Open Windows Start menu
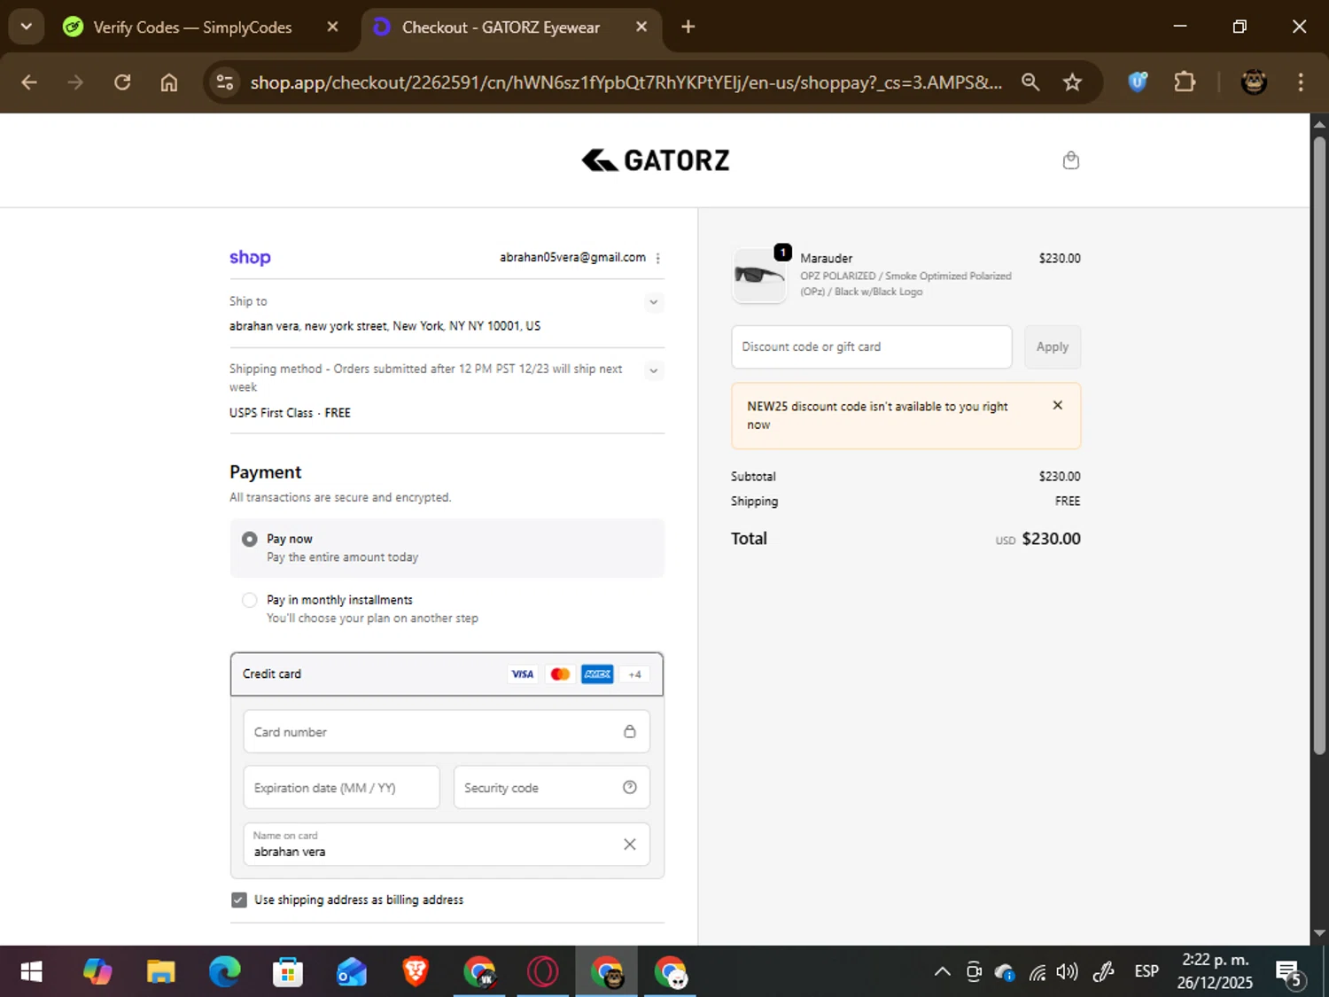This screenshot has height=997, width=1329. tap(31, 972)
